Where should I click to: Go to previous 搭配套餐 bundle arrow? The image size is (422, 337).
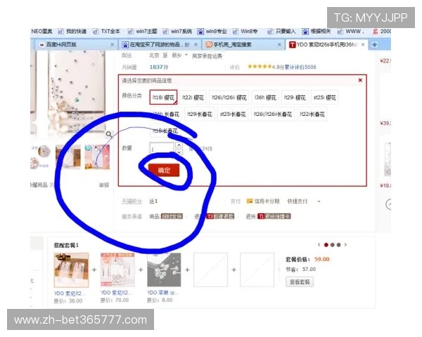(319, 244)
